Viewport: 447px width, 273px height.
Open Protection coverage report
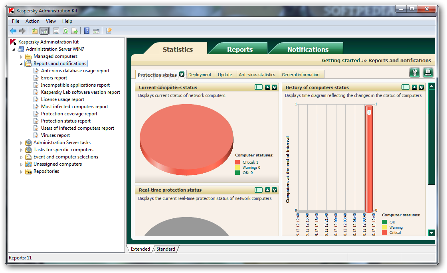click(69, 114)
